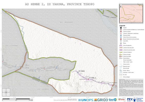Click the purple Limite de la zone de santé swatch
The image size is (145, 102).
click(x=121, y=50)
